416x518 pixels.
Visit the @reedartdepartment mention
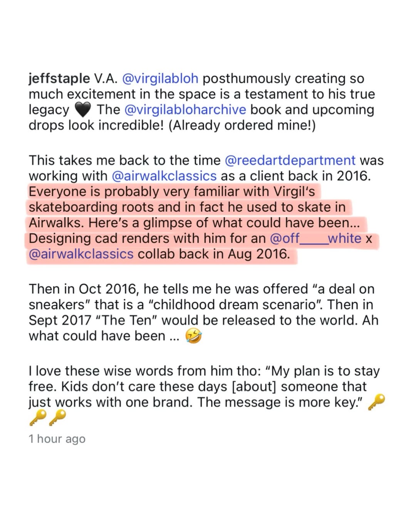(x=290, y=160)
